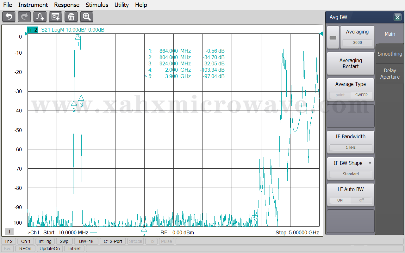Viewport: 405px width, 253px height.
Task: Click the RFOn status button
Action: tap(25, 249)
